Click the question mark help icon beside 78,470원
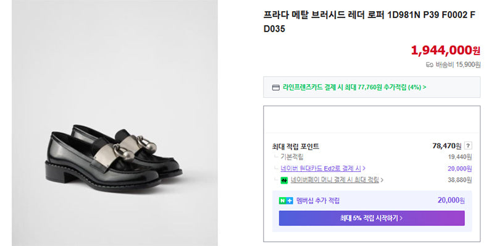 tap(468, 146)
